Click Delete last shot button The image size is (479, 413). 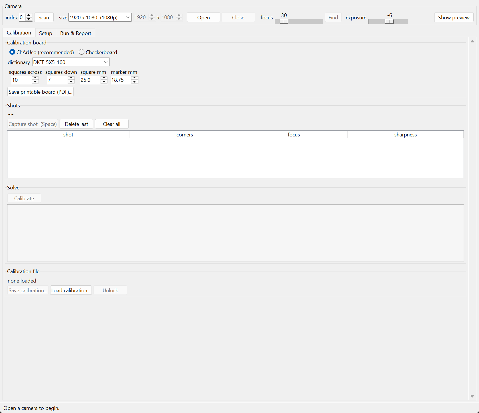[76, 124]
